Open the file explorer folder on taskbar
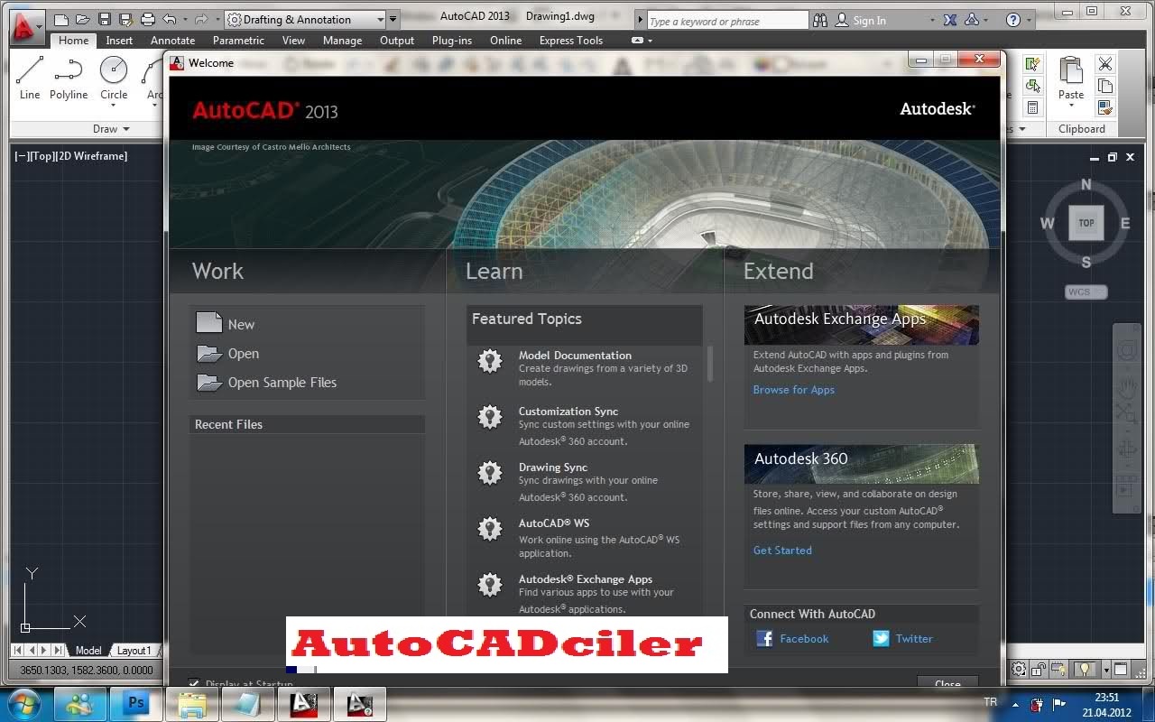Viewport: 1155px width, 722px height. 193,703
